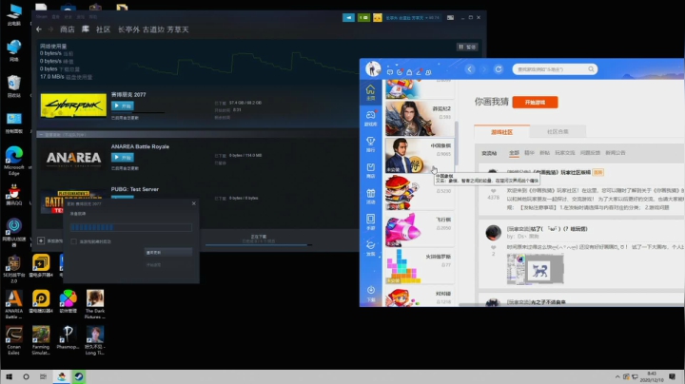Filter forum by 新闻公告
The height and width of the screenshot is (384, 685).
pos(616,153)
